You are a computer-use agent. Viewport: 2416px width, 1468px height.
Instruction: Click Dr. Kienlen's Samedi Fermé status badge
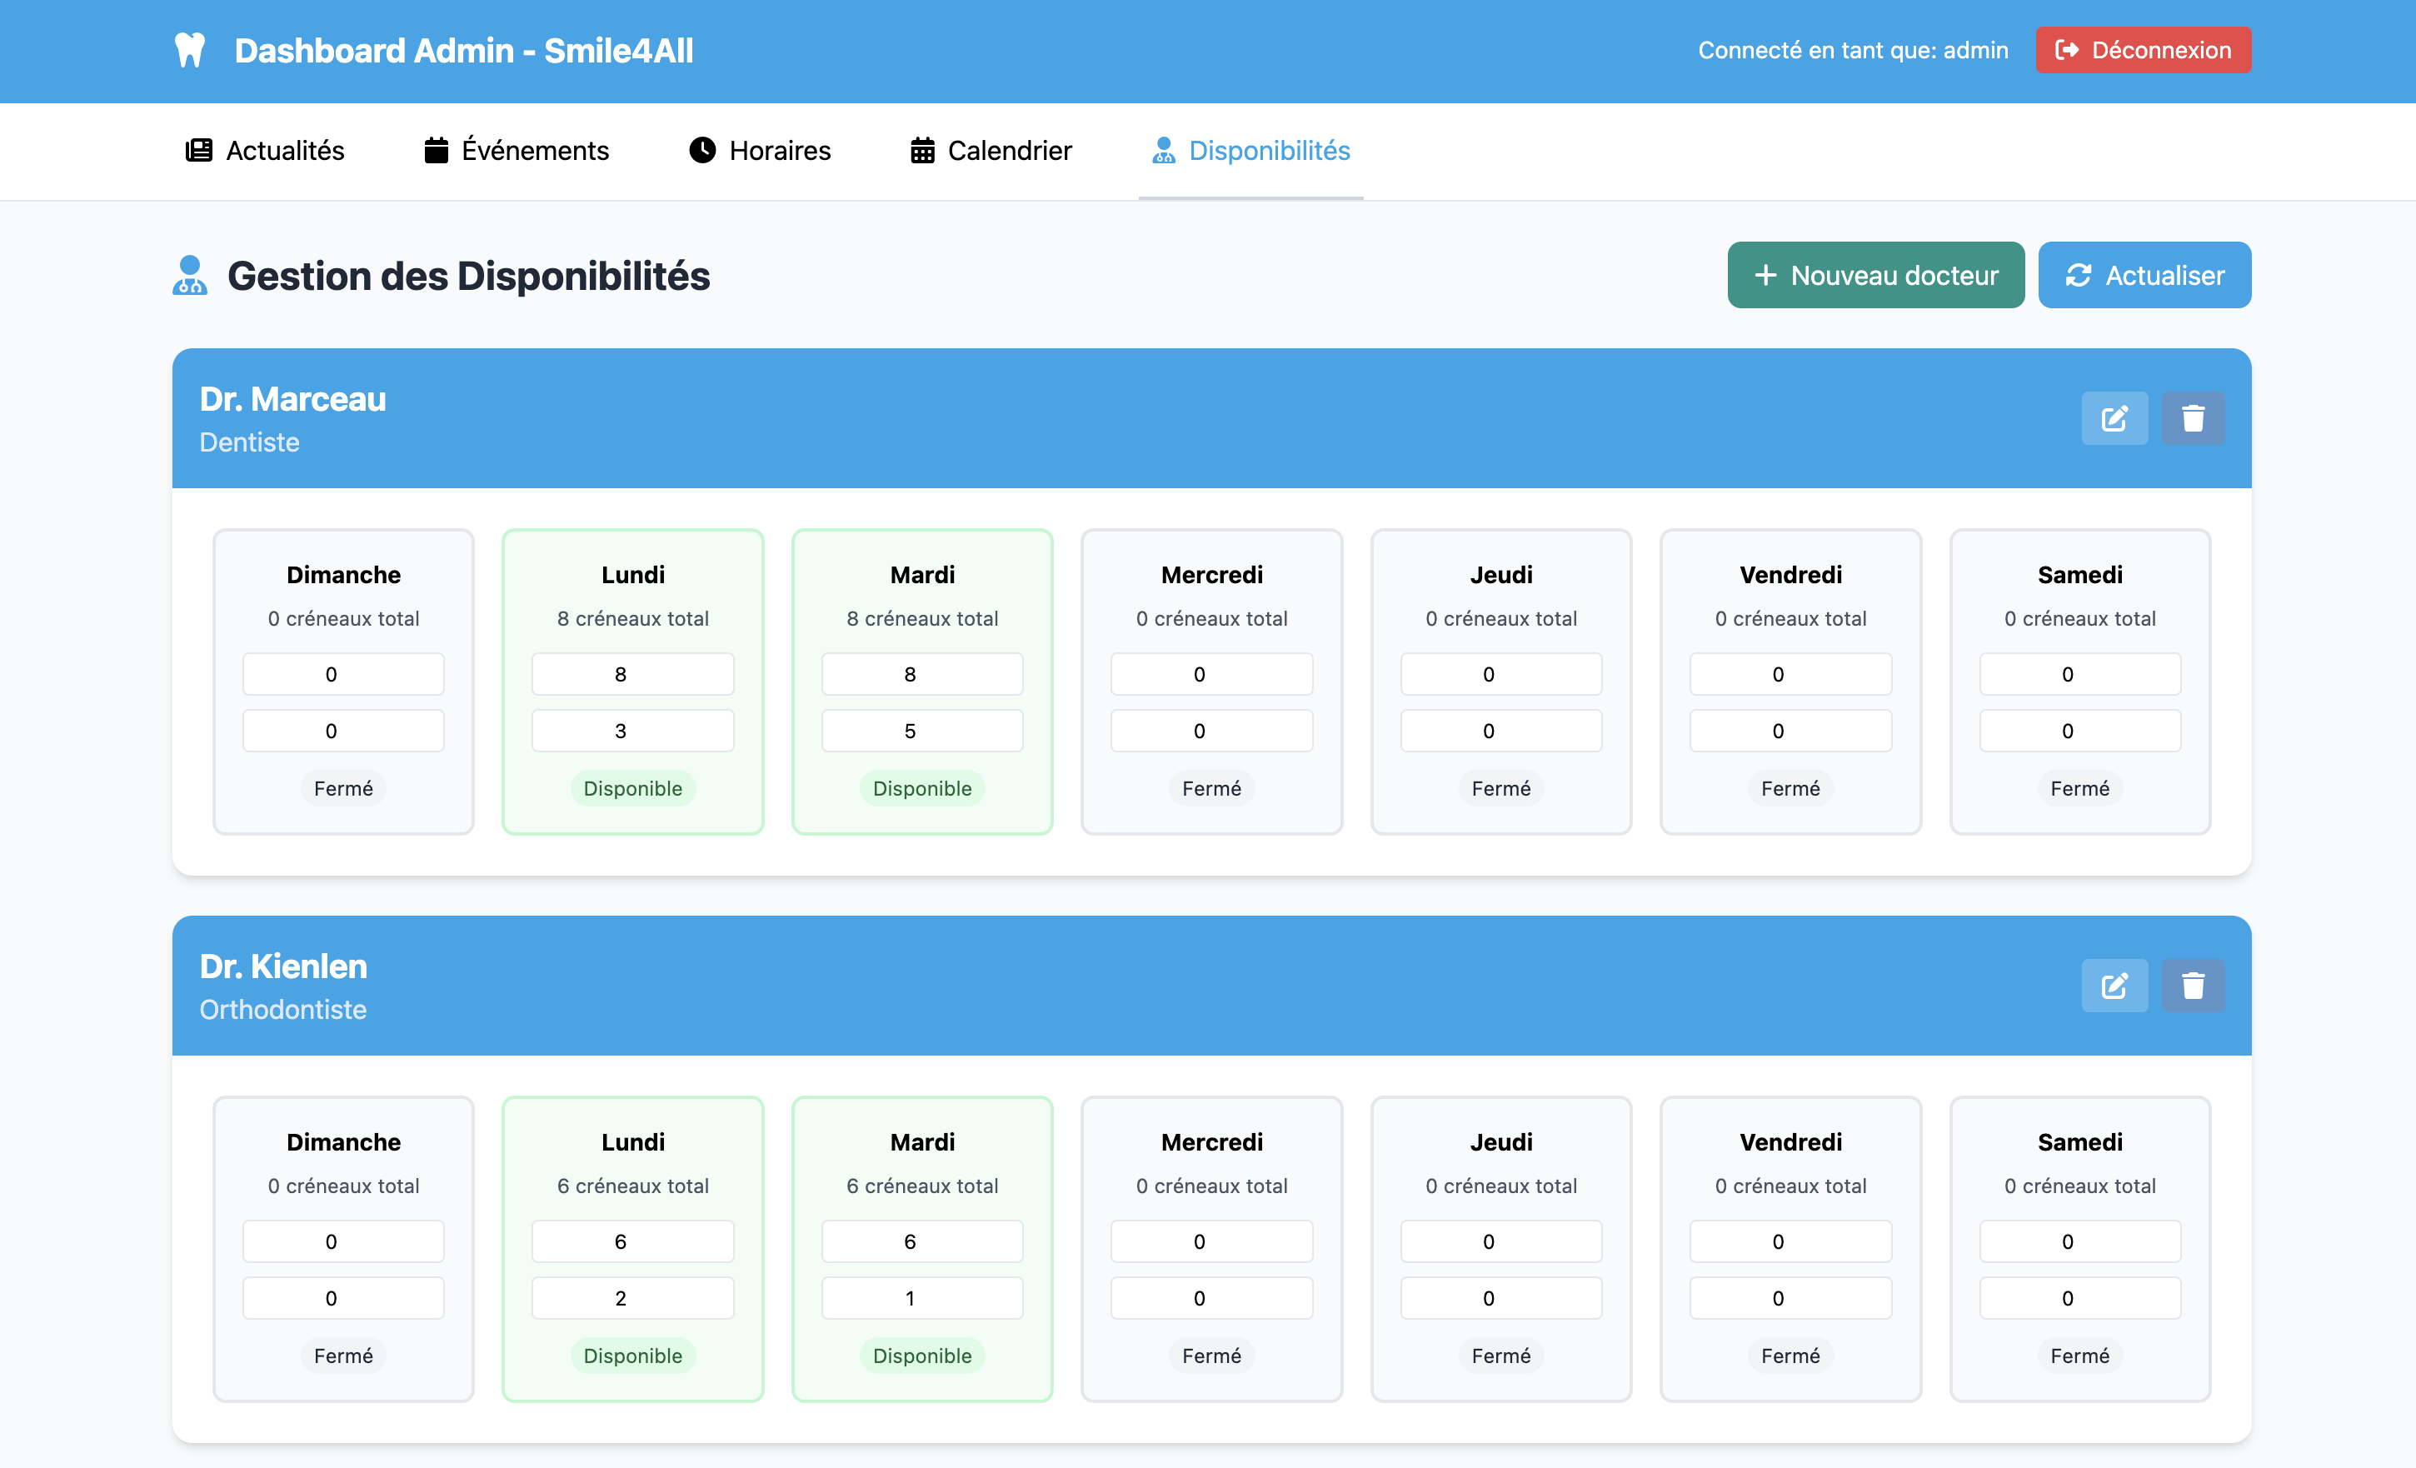pos(2079,1356)
